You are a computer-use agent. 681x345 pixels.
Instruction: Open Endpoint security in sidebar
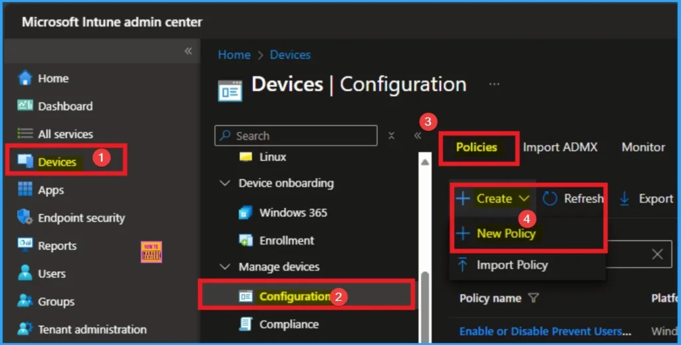[81, 218]
